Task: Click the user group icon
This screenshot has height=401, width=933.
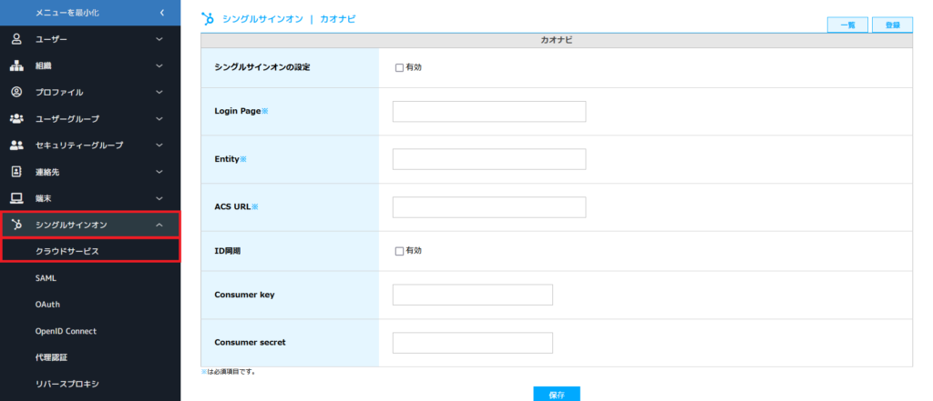Action: pyautogui.click(x=16, y=118)
